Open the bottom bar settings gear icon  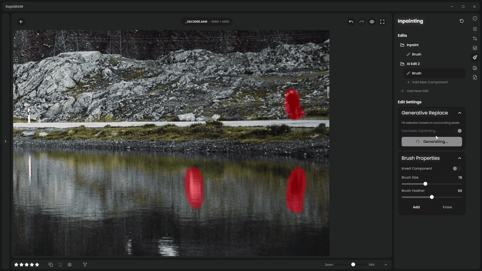tap(70, 265)
